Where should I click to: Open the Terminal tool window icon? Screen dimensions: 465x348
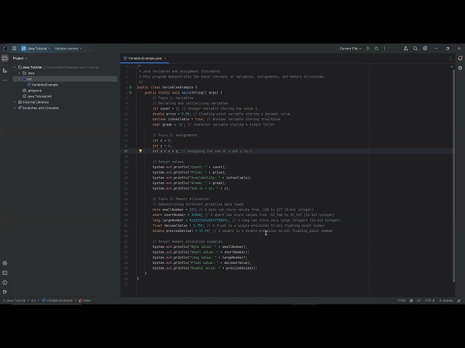pyautogui.click(x=5, y=273)
